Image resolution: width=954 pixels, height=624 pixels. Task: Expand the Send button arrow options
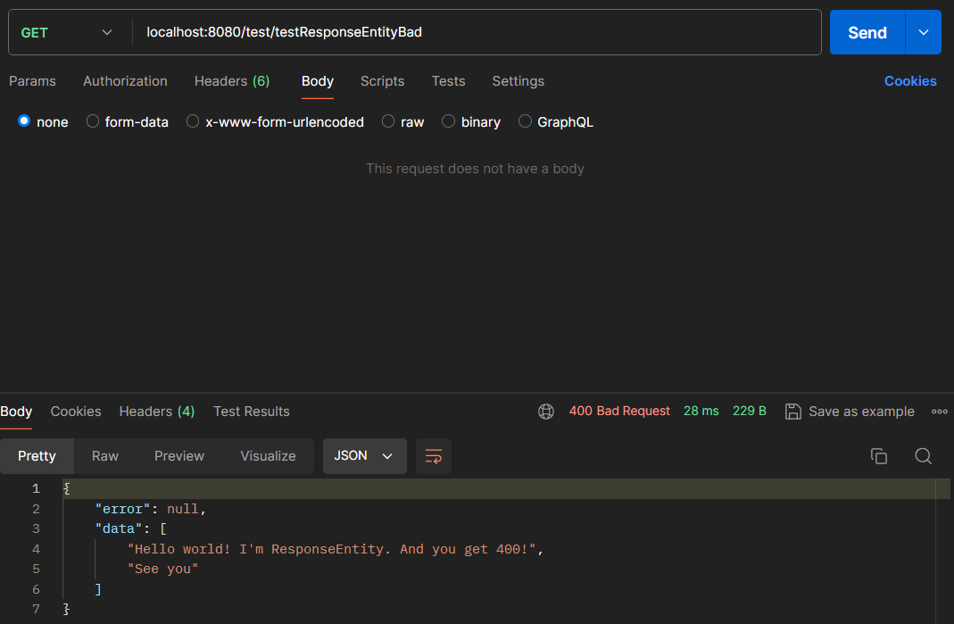point(923,32)
